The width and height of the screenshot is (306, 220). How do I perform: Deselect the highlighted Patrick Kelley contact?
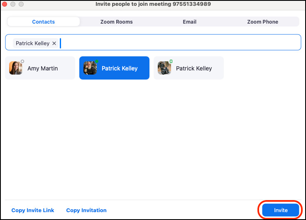click(x=114, y=68)
